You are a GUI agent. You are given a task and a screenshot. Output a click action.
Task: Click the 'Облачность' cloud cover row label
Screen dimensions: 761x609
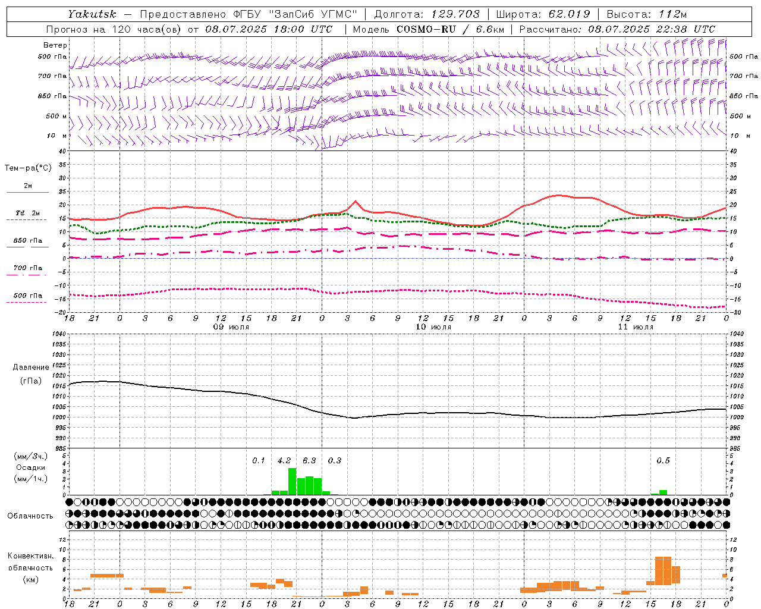click(x=30, y=516)
